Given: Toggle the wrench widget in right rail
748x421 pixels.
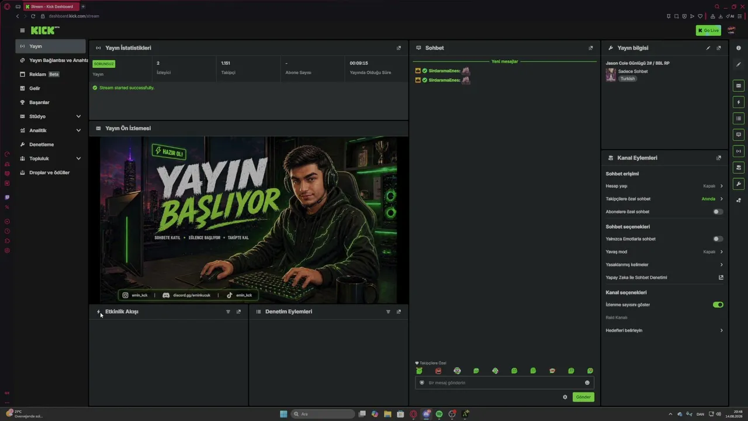Looking at the screenshot, I should point(739,184).
